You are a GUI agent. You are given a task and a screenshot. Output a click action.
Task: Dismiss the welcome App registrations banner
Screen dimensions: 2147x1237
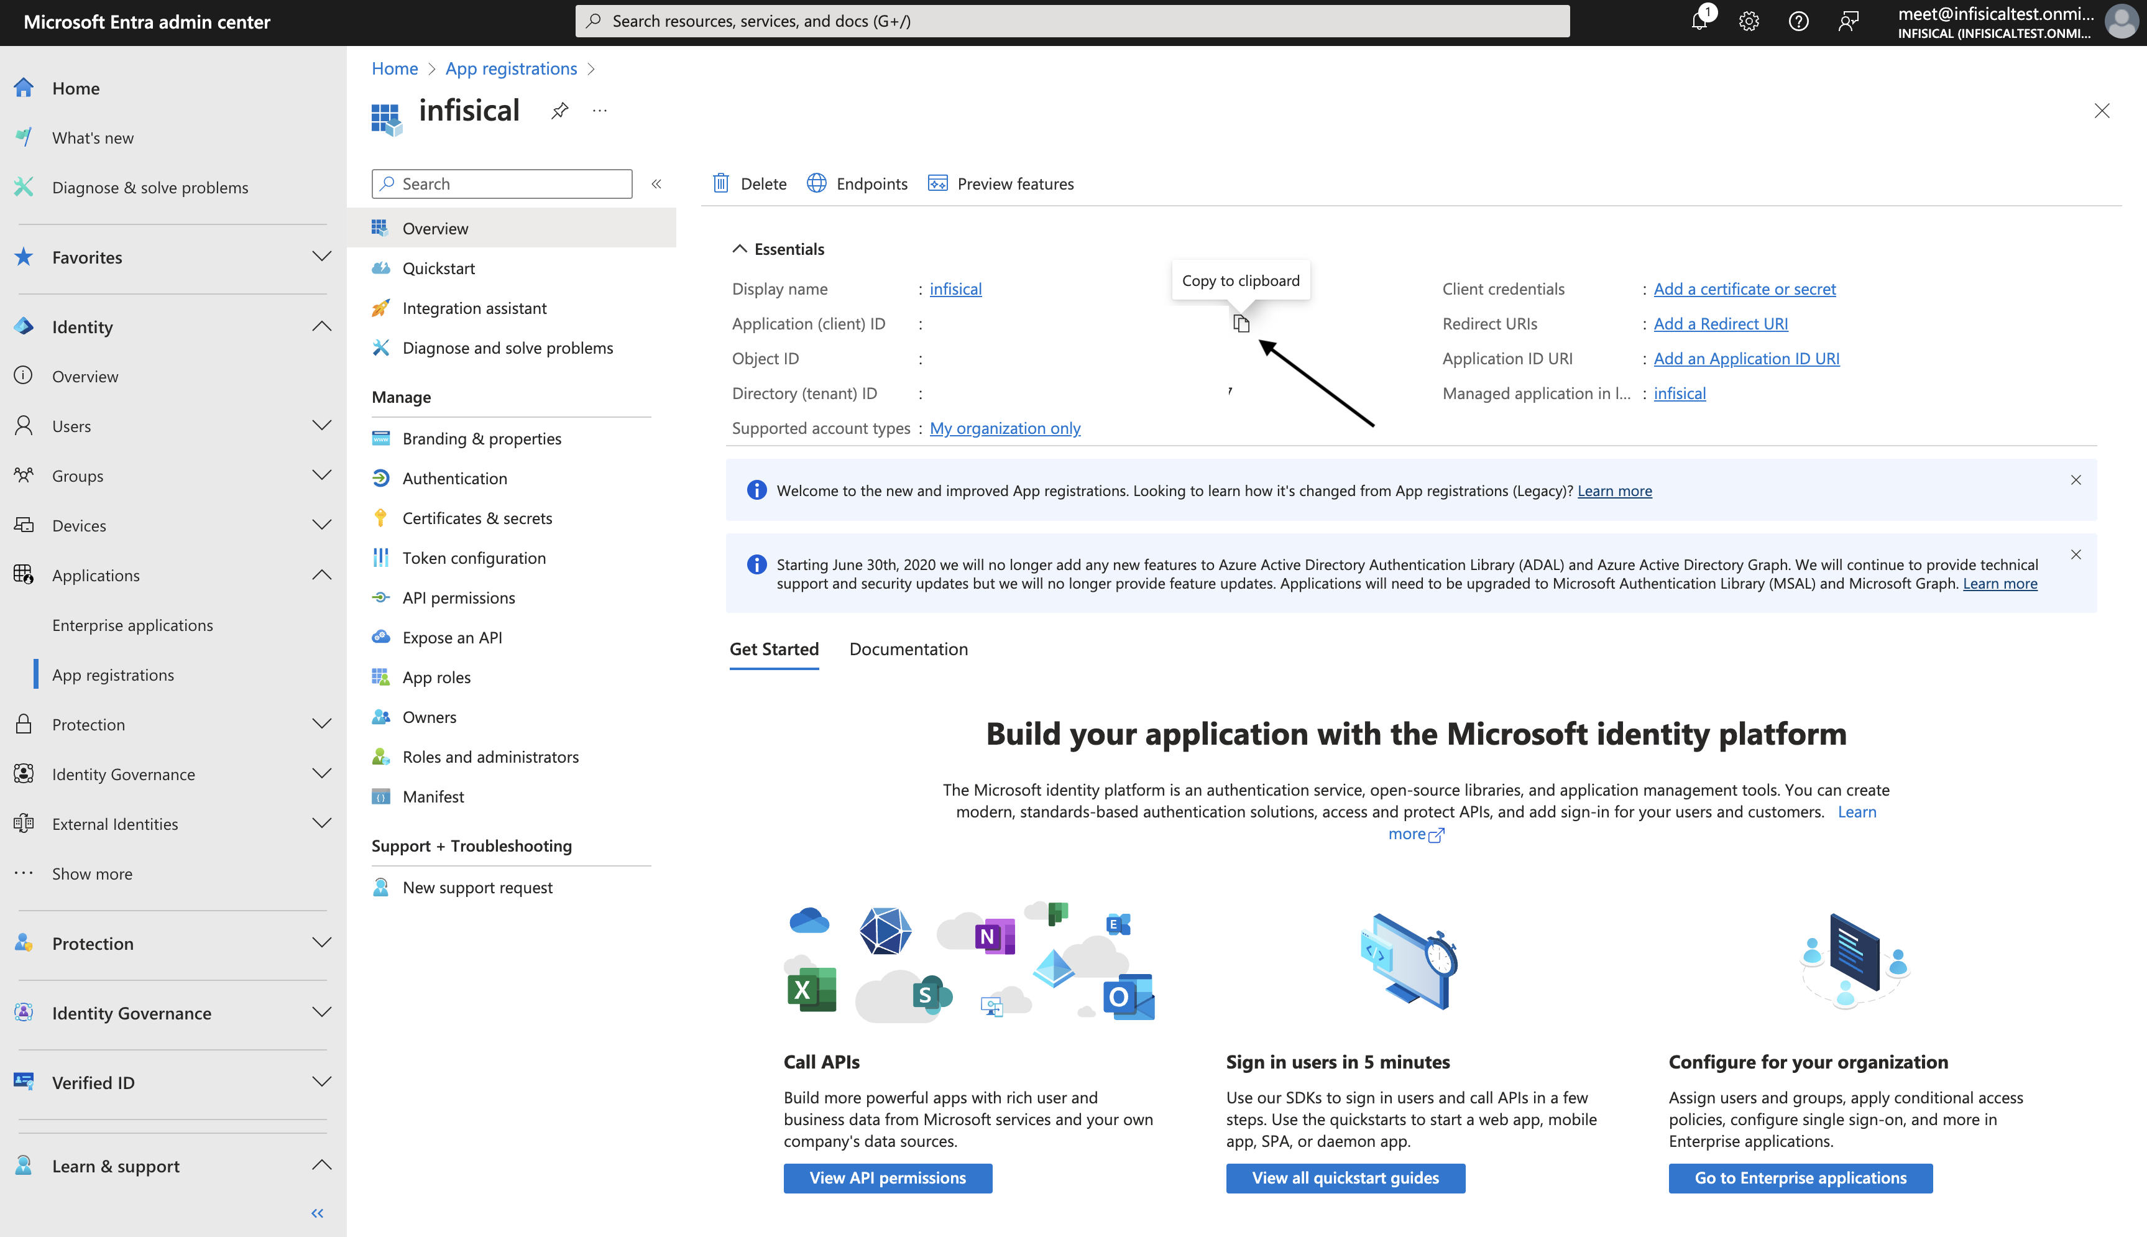coord(2076,480)
